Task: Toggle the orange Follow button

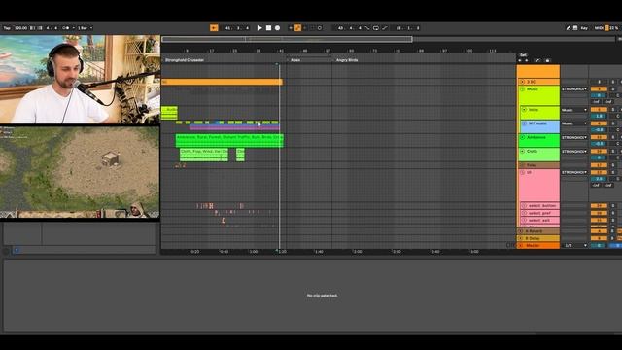Action: click(x=214, y=28)
